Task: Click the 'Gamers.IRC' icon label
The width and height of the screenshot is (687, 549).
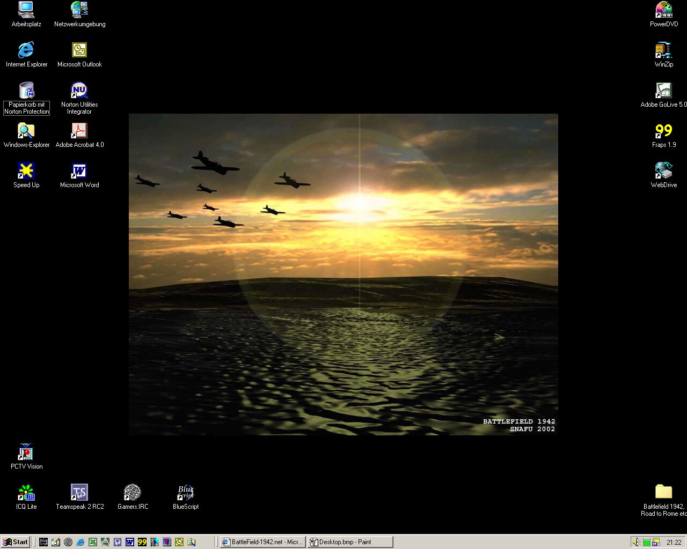Action: (133, 507)
